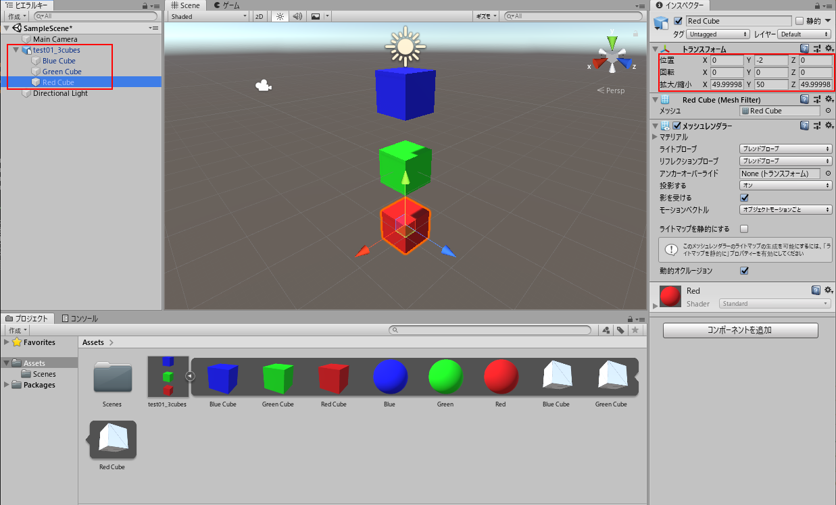Toggle the scene lighting sun icon
The height and width of the screenshot is (505, 836).
[x=280, y=16]
